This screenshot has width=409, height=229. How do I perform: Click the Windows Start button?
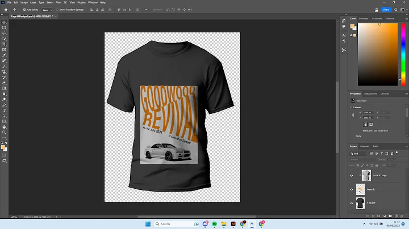[x=148, y=224]
